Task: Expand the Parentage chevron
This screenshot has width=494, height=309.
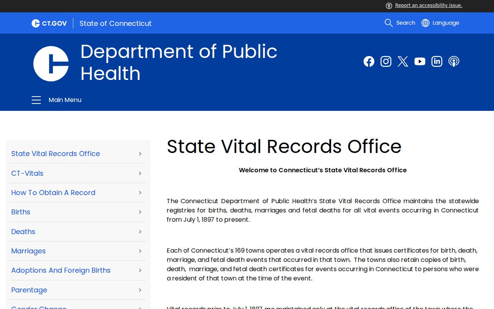Action: click(x=140, y=290)
